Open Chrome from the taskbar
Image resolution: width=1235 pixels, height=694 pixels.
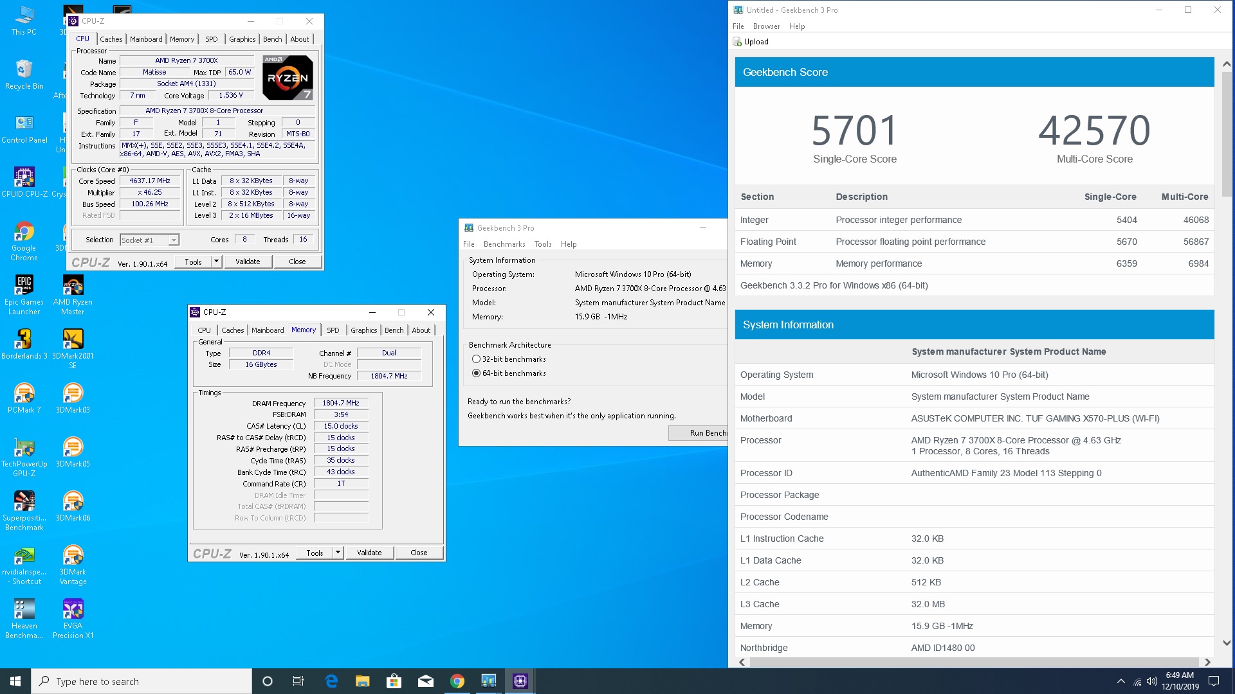click(457, 681)
